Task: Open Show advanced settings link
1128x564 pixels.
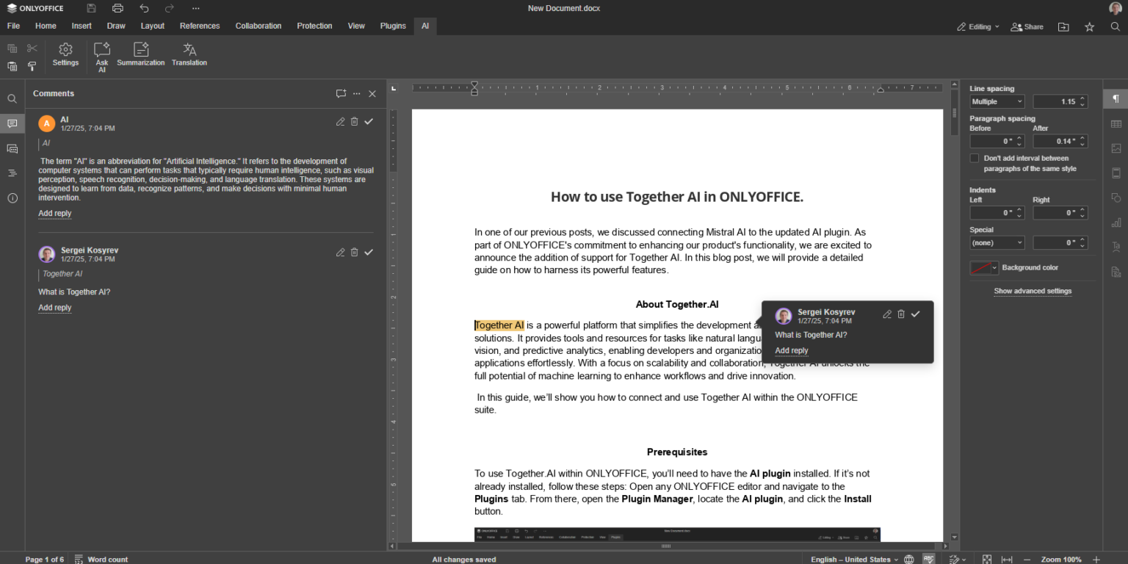Action: (x=1033, y=291)
